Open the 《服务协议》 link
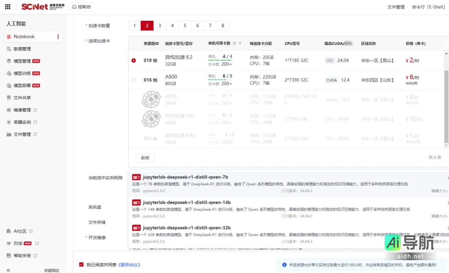The image size is (449, 273). click(129, 265)
